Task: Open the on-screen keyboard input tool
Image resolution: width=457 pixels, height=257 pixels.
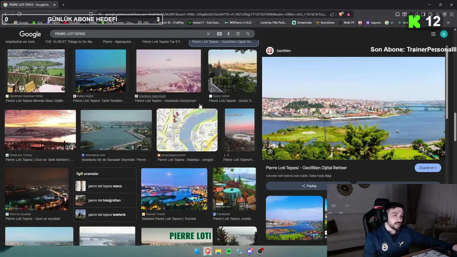Action: [219, 34]
